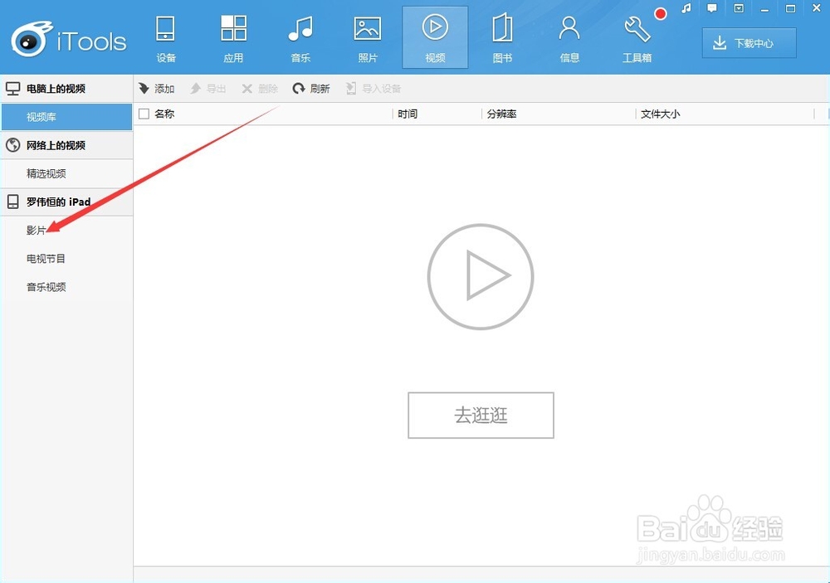Click the tablet icon beside 罗伟恒的 iPad
The image size is (830, 583).
12,202
